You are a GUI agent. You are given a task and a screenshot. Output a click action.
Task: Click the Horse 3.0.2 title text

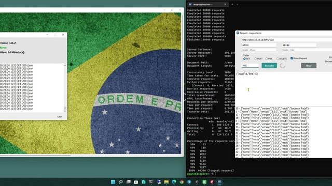click(8, 43)
